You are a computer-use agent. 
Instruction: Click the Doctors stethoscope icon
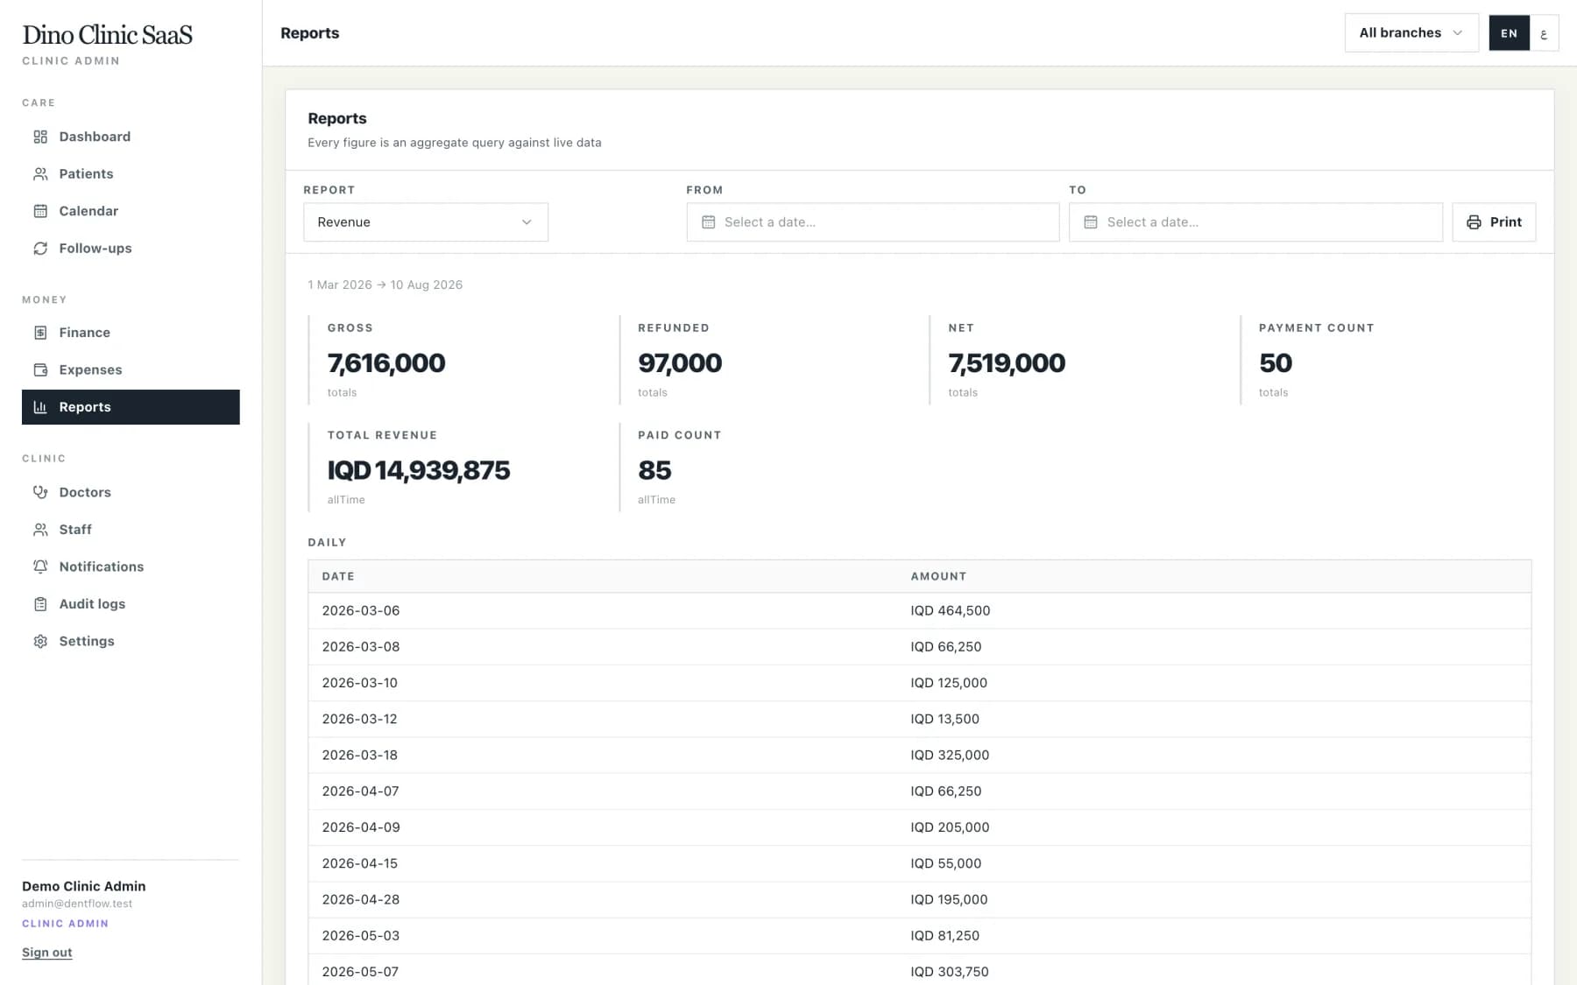pyautogui.click(x=40, y=492)
